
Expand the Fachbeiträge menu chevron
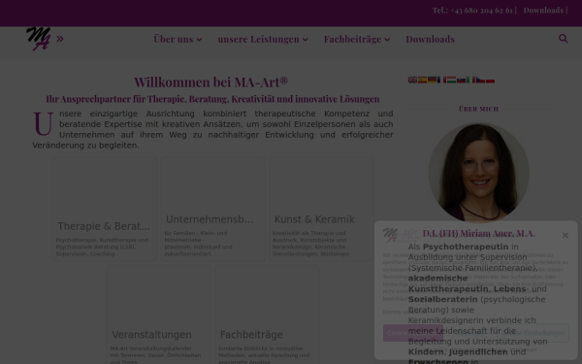tap(387, 40)
